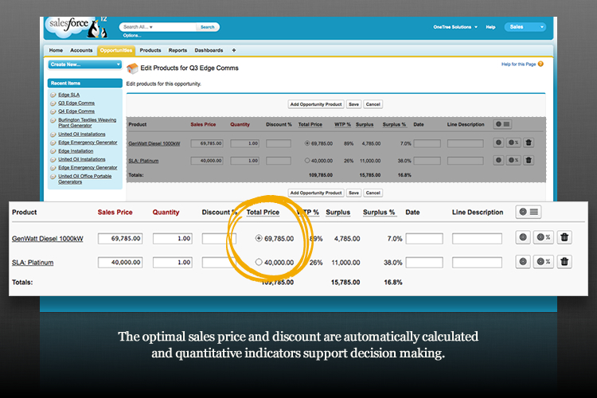Open United Oil Office Portable Generators link

(x=85, y=179)
